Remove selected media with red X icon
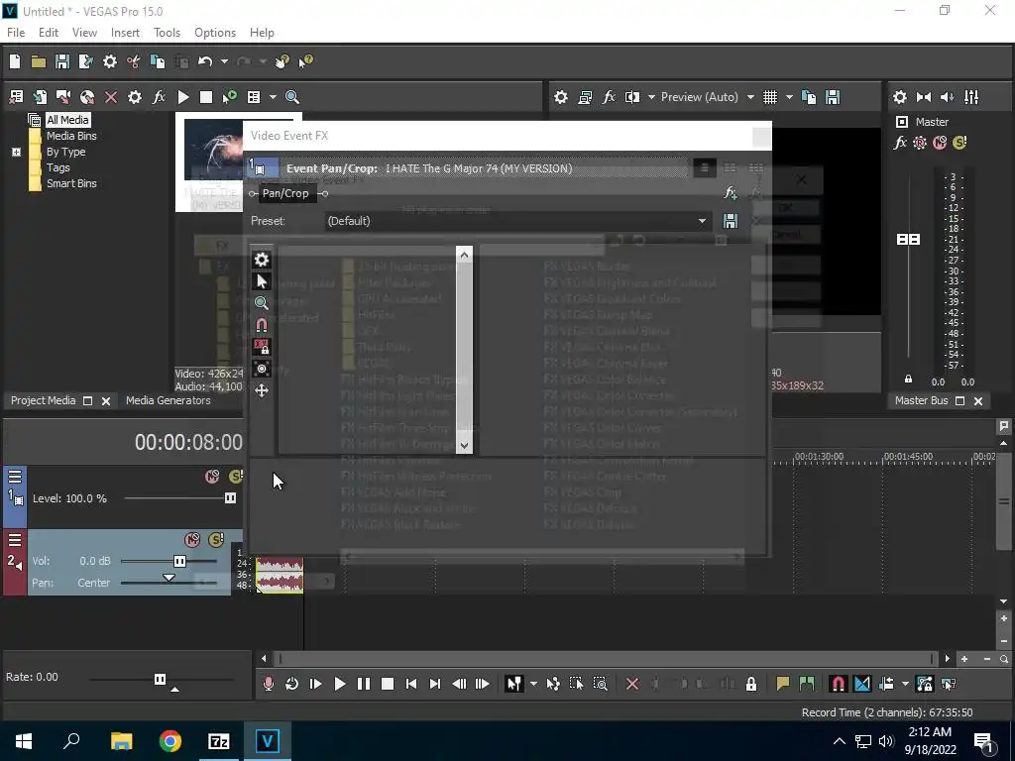 (111, 97)
